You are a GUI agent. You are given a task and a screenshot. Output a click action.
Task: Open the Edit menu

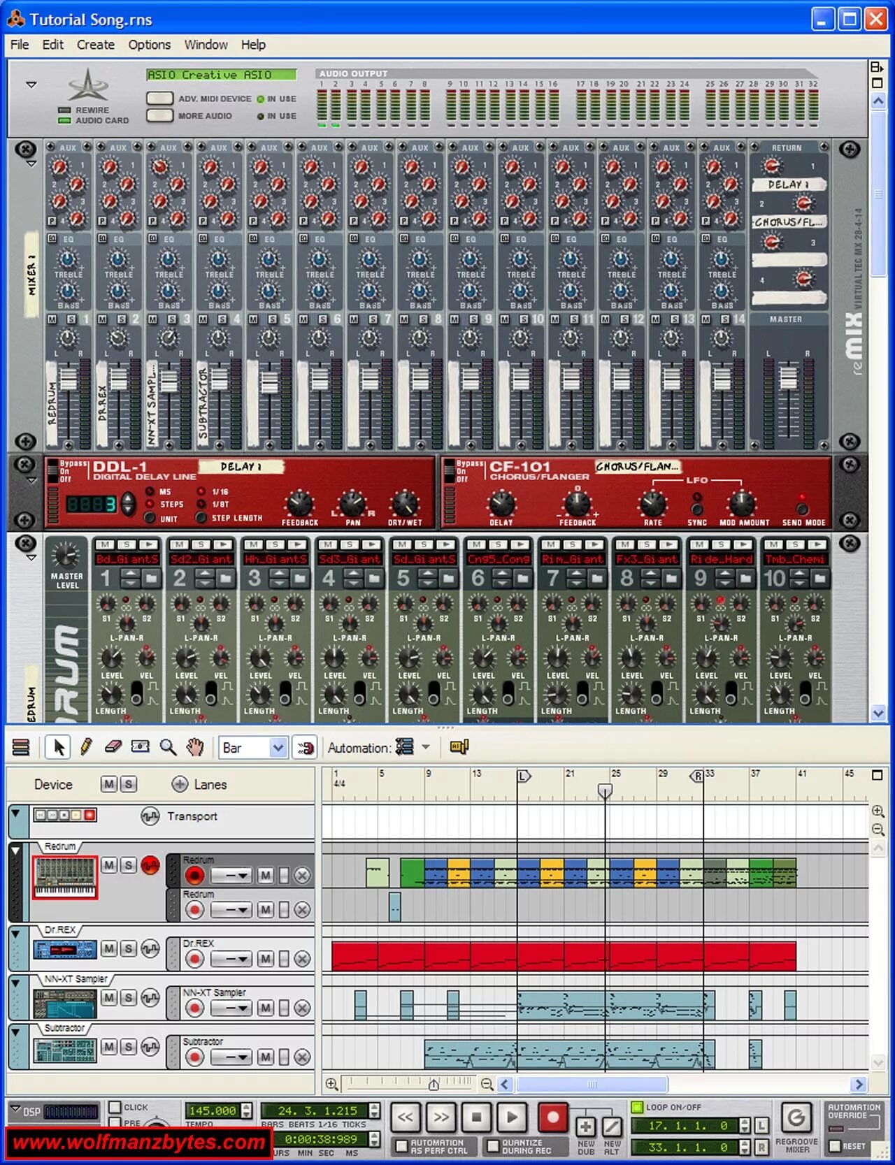53,45
